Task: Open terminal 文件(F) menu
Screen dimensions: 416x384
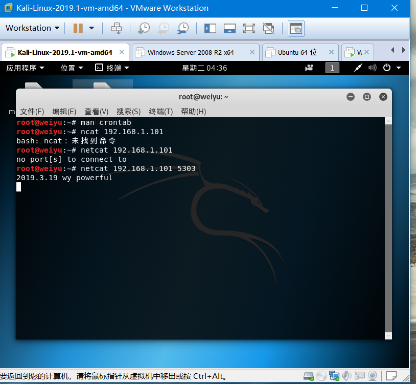Action: pyautogui.click(x=32, y=111)
